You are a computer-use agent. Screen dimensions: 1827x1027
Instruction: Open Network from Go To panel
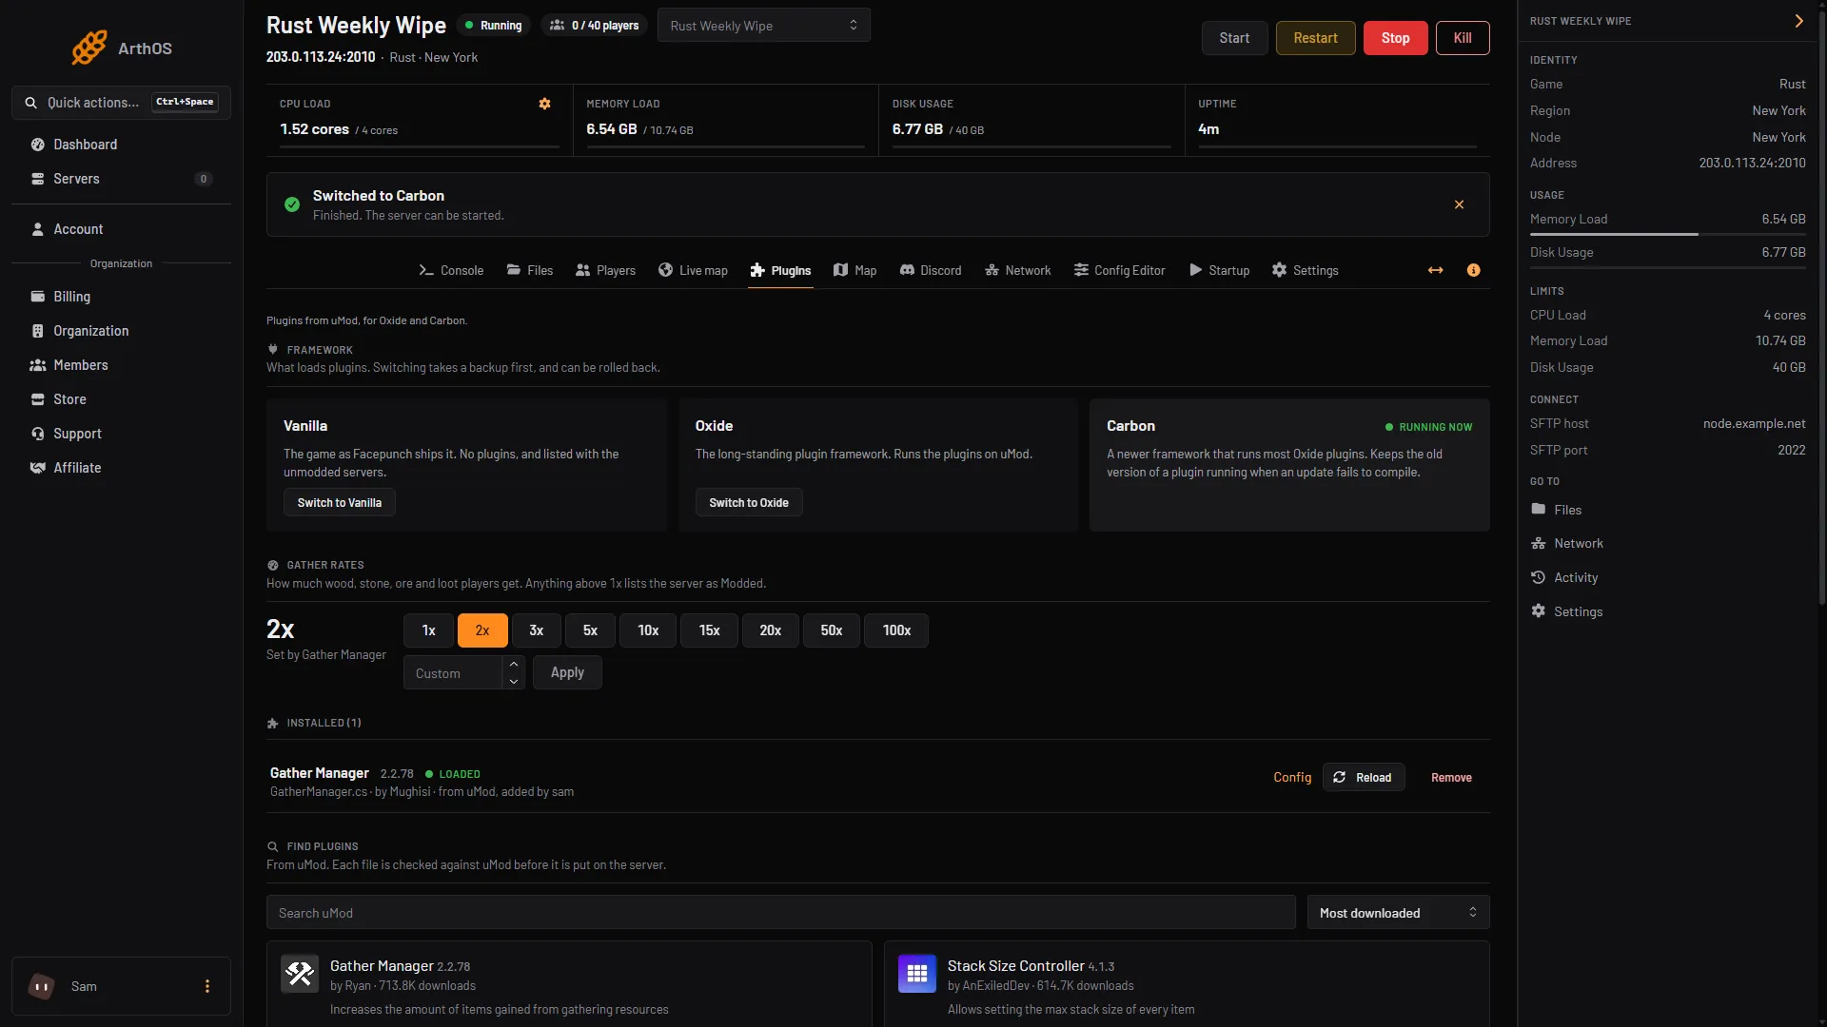(1566, 543)
